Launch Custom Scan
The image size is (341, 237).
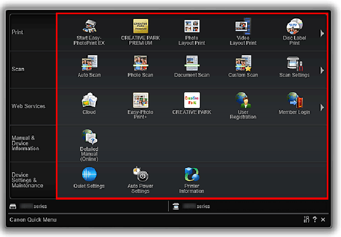(243, 66)
